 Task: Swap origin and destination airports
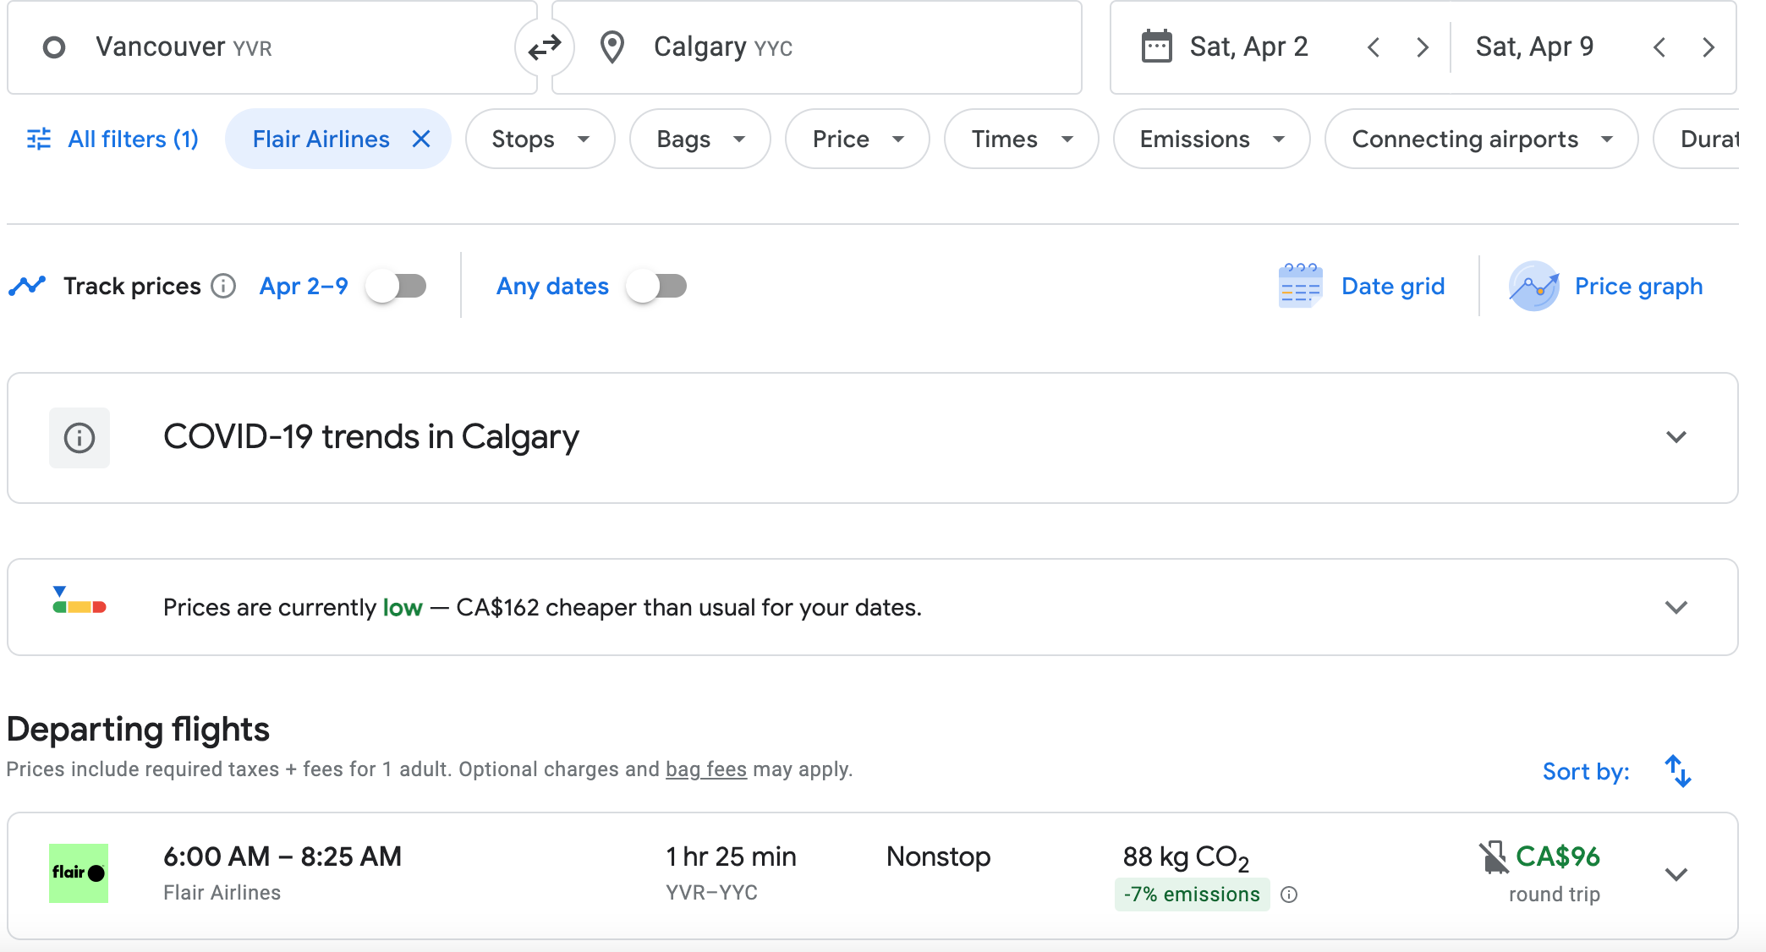[x=545, y=47]
